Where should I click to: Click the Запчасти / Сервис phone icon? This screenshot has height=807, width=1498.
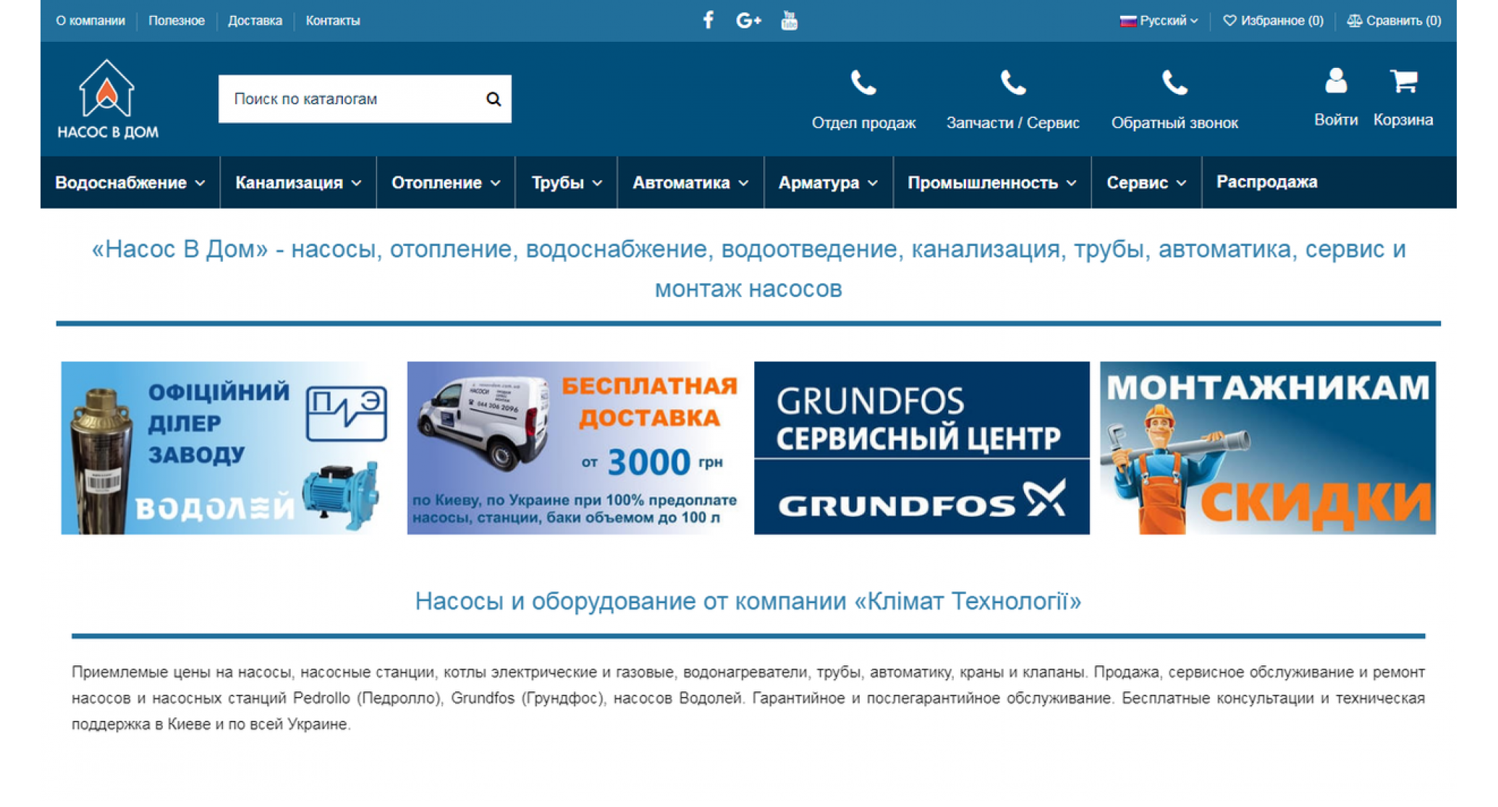(x=1013, y=83)
